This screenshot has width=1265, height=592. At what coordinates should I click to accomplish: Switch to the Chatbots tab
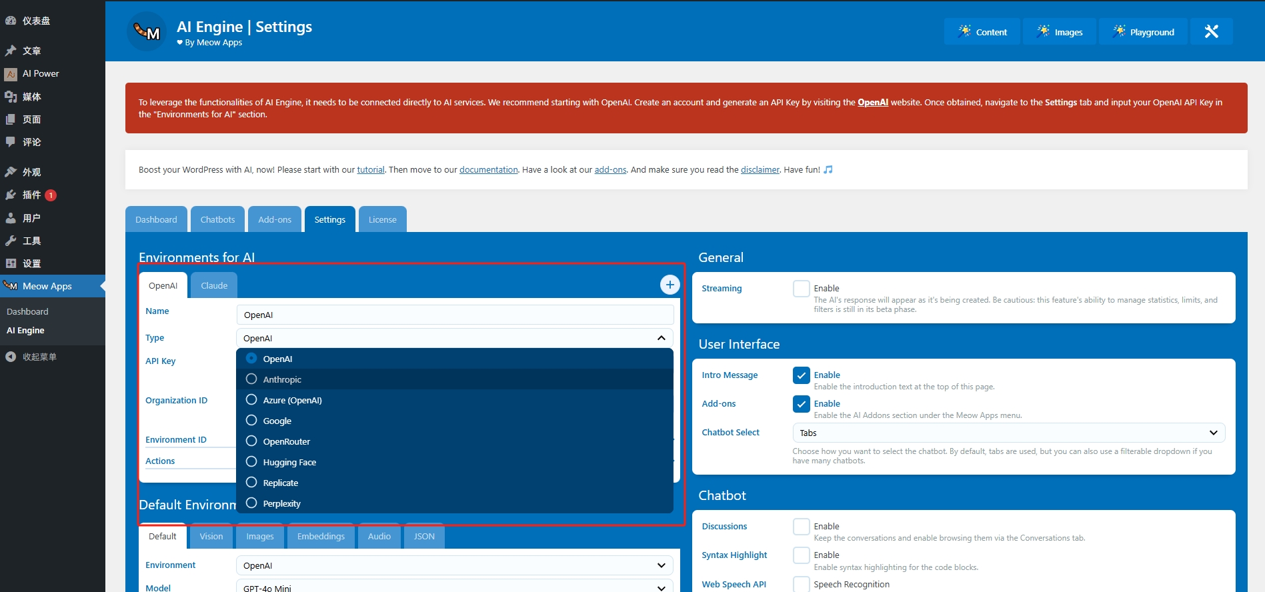tap(217, 219)
